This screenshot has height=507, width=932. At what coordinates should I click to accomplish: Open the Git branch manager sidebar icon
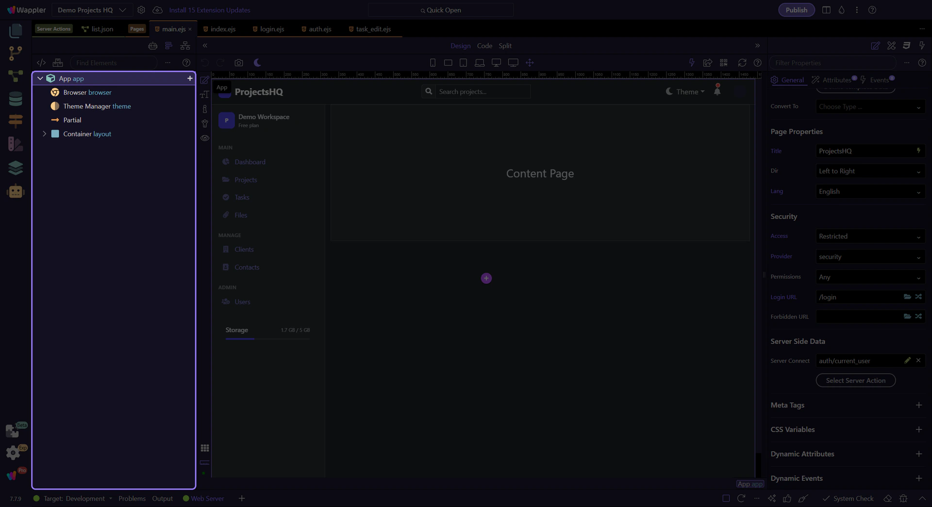[x=16, y=53]
